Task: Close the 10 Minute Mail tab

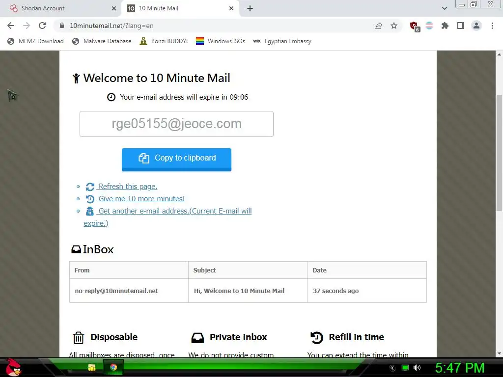Action: coord(231,8)
